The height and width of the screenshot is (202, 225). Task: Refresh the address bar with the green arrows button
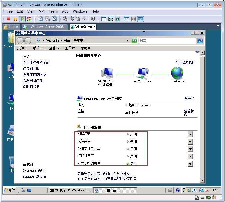point(134,41)
